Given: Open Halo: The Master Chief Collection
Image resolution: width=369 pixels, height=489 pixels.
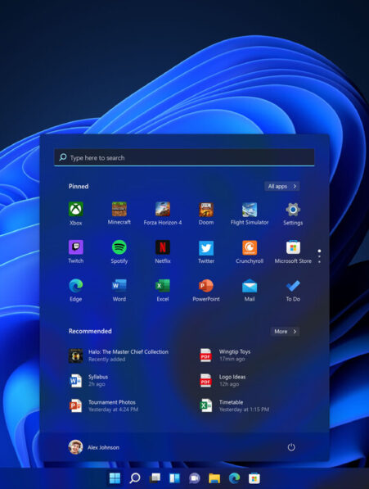Looking at the screenshot, I should click(119, 355).
